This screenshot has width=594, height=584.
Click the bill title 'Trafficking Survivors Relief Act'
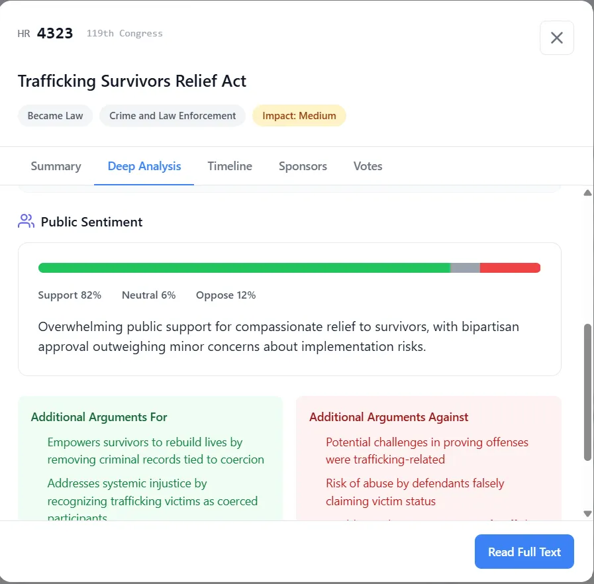pos(132,81)
